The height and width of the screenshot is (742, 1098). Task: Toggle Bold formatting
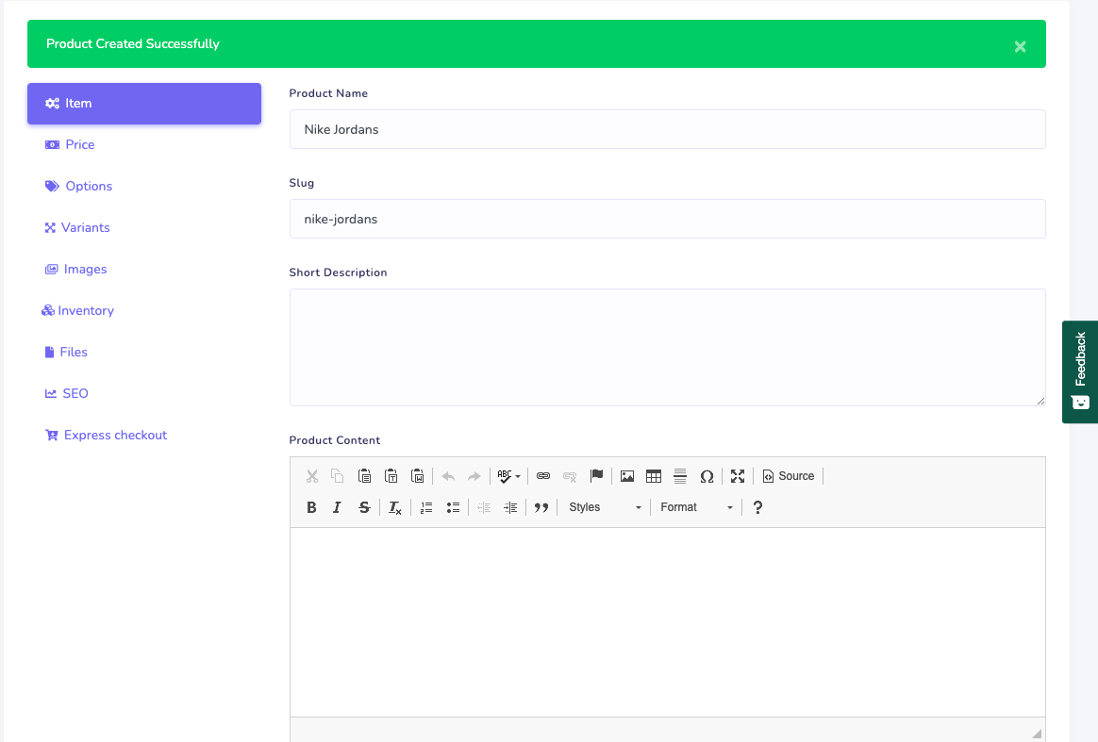coord(311,507)
